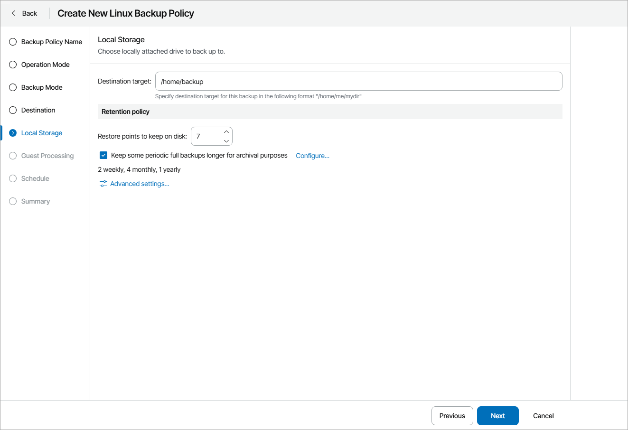This screenshot has height=430, width=628.
Task: Click the Advanced settings link
Action: 139,184
